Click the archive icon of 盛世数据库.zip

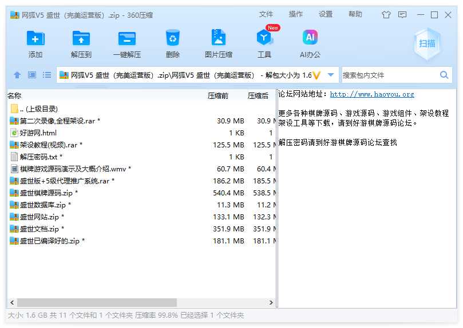(x=14, y=205)
